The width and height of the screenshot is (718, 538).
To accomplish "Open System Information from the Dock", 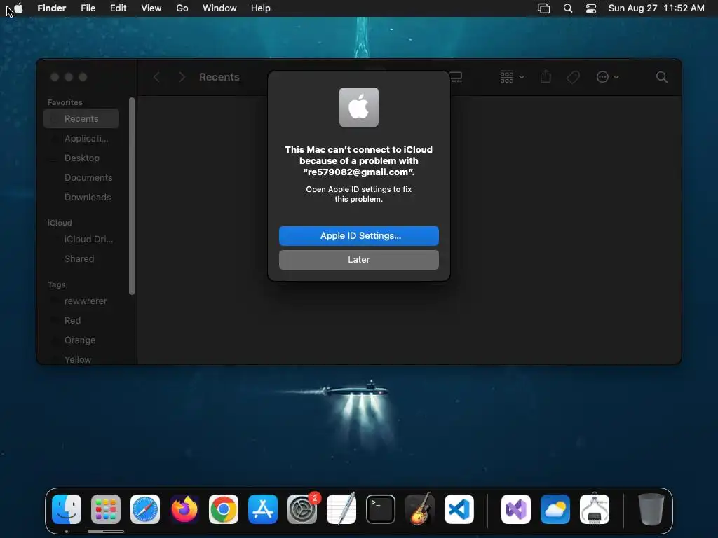I will tap(595, 509).
